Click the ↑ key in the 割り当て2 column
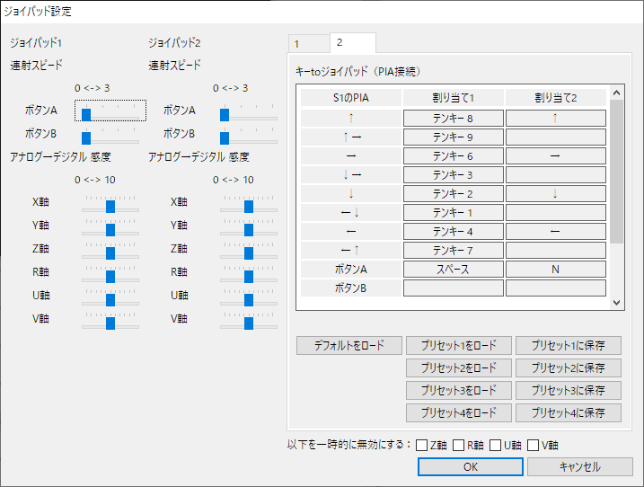Screen dimensions: 644x487 [555, 118]
